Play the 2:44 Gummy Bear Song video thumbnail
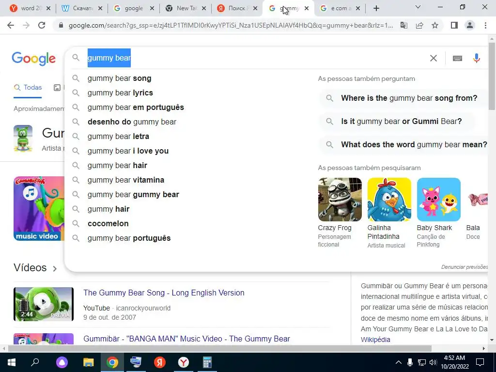 (x=44, y=304)
